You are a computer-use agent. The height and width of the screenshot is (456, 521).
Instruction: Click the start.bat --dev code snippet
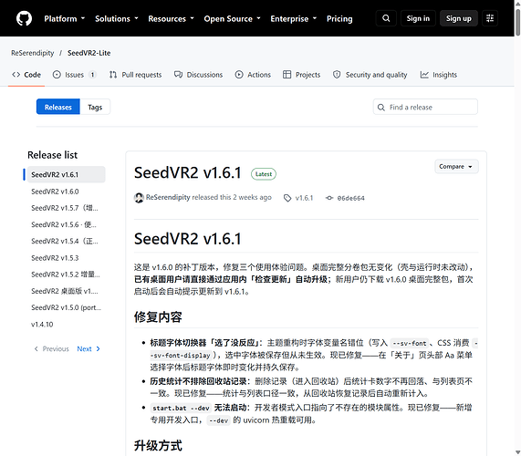181,408
